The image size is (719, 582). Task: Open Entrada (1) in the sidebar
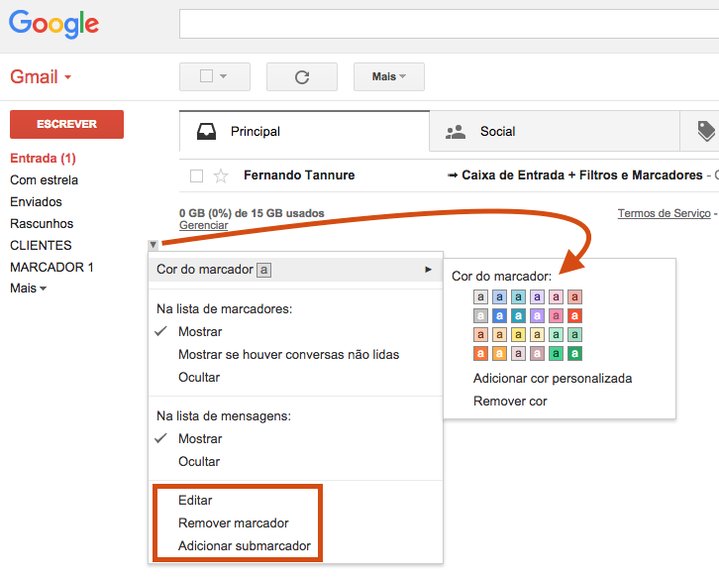[x=44, y=159]
